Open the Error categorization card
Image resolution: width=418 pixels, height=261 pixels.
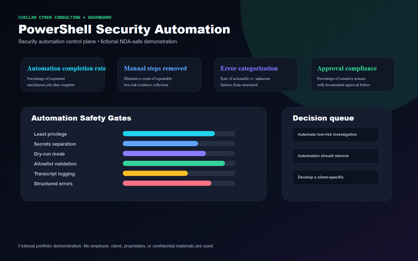point(256,74)
